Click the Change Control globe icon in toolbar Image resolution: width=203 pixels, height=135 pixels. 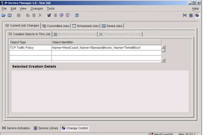click(x=197, y=15)
